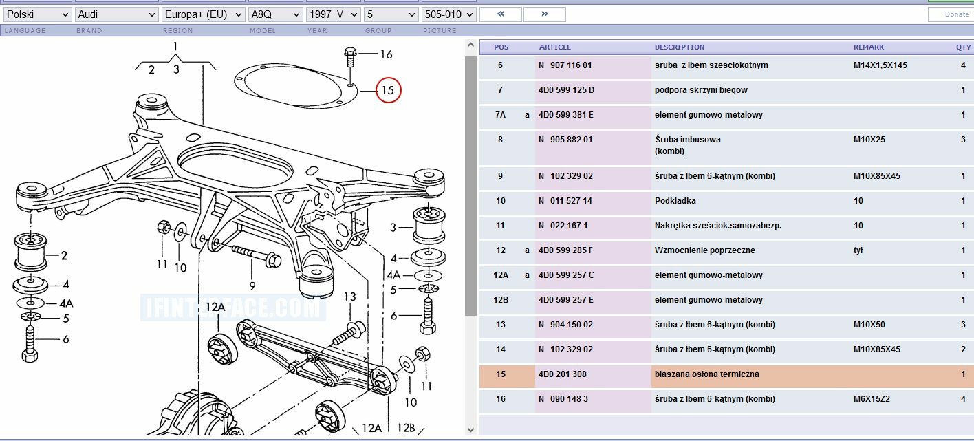Go to previous picture with « button
This screenshot has height=441, width=974.
tap(500, 14)
